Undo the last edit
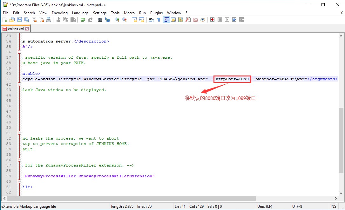 pyautogui.click(x=83, y=20)
